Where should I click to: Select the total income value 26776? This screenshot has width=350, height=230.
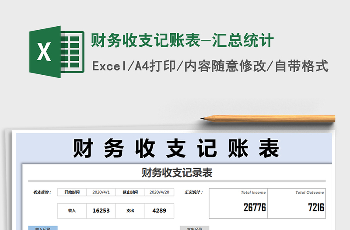[x=255, y=207]
